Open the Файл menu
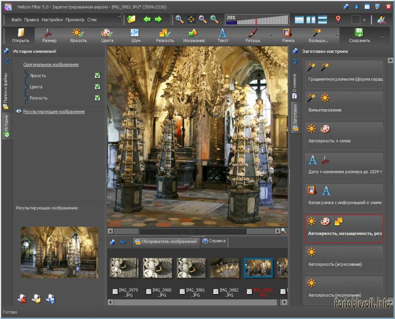Viewport: 395px width, 319px height. [16, 20]
